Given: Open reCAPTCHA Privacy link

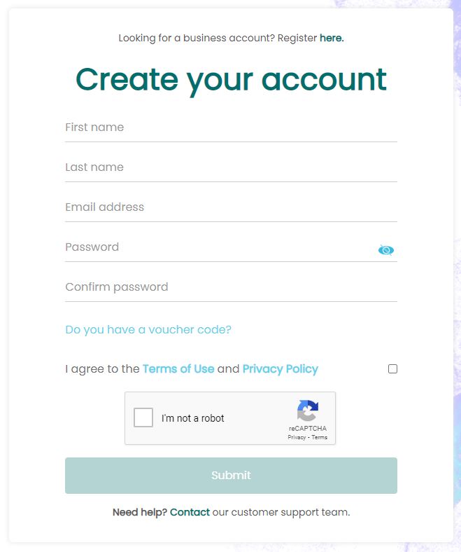Looking at the screenshot, I should click(297, 437).
